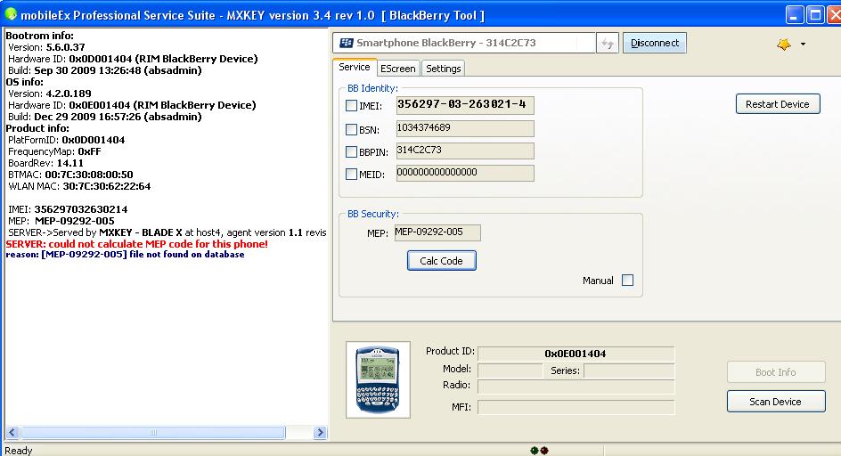Check the IMEI checkbox
Image resolution: width=841 pixels, height=456 pixels.
[x=351, y=106]
